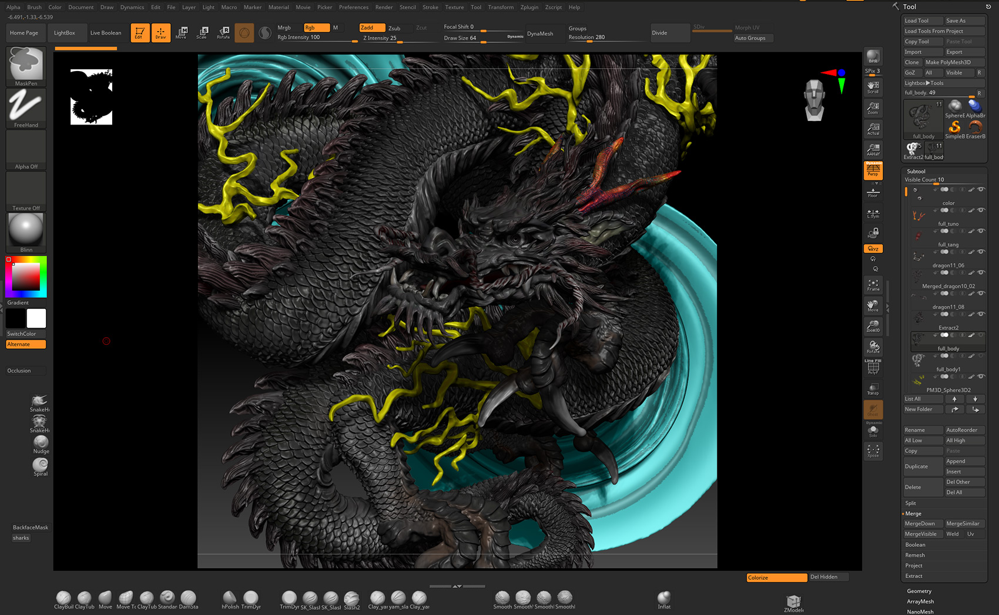Open the MaskPen brush picker
The image size is (999, 615).
[26, 66]
